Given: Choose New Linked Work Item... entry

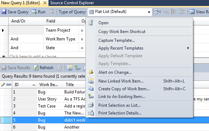Looking at the screenshot, I should pyautogui.click(x=121, y=81).
